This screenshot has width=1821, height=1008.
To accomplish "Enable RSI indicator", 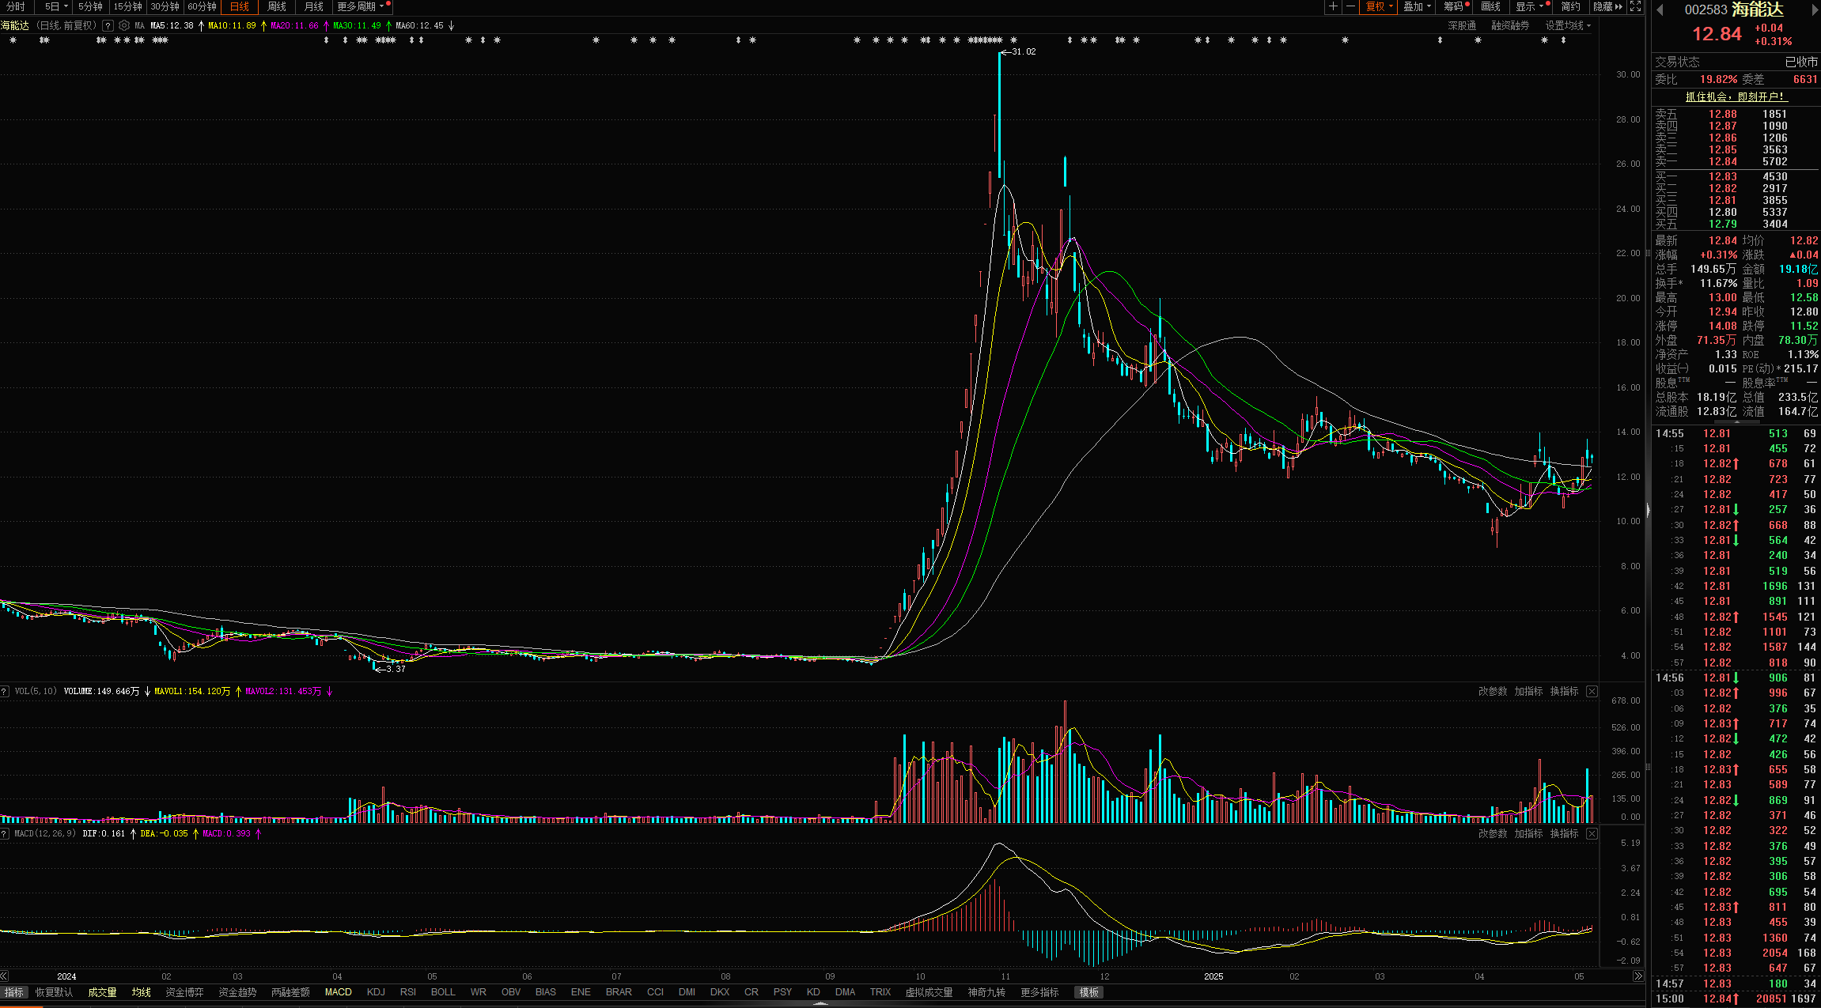I will coord(408,992).
